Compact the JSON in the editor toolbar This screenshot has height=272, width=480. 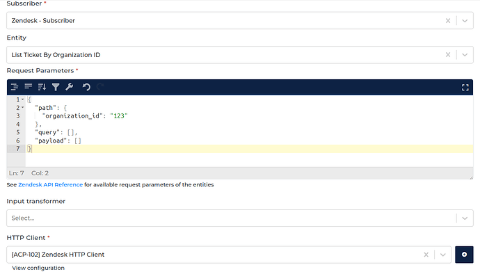(28, 87)
